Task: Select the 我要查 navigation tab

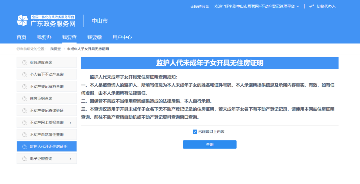Action: 69,37
